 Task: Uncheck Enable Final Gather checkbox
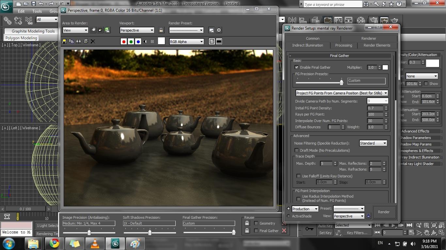point(296,67)
